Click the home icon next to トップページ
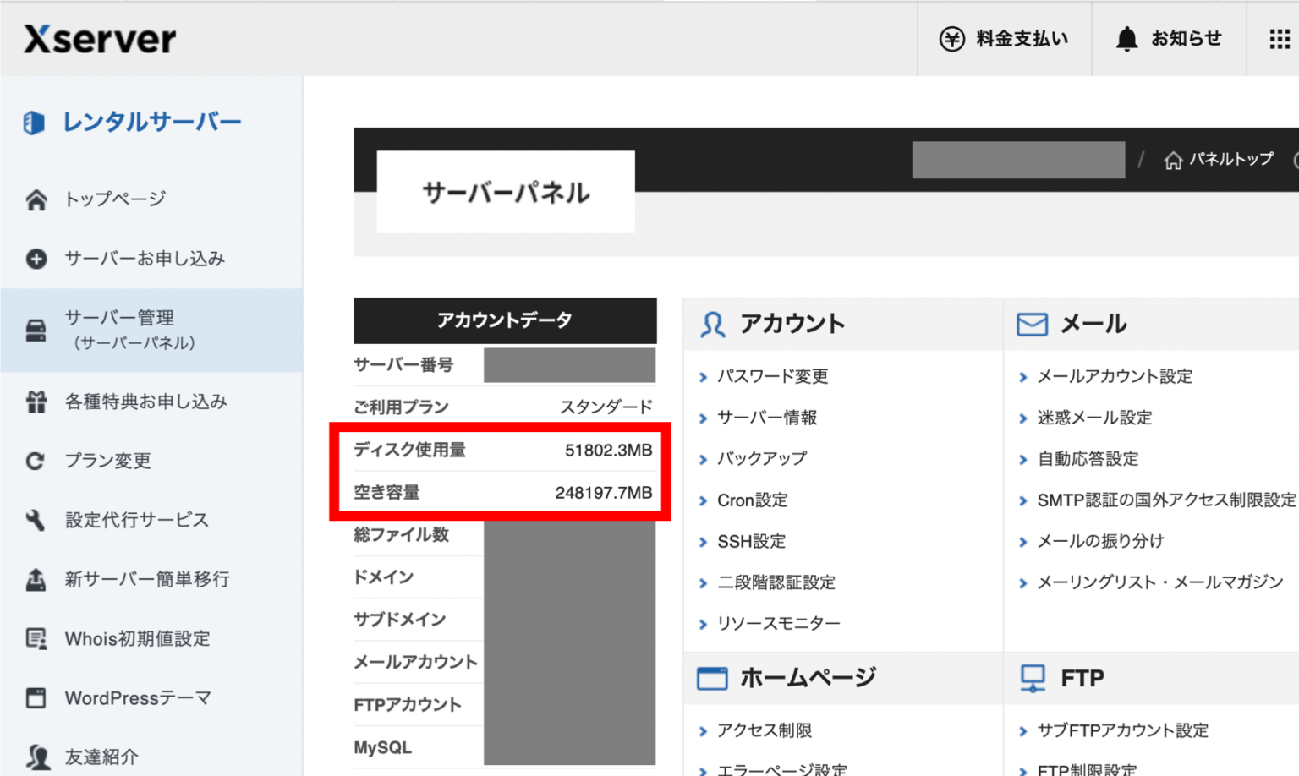The width and height of the screenshot is (1299, 776). point(36,199)
